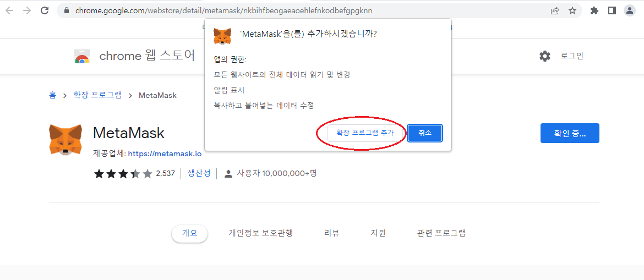The width and height of the screenshot is (644, 280).
Task: Click the 로그인 sign-in link
Action: click(x=572, y=56)
